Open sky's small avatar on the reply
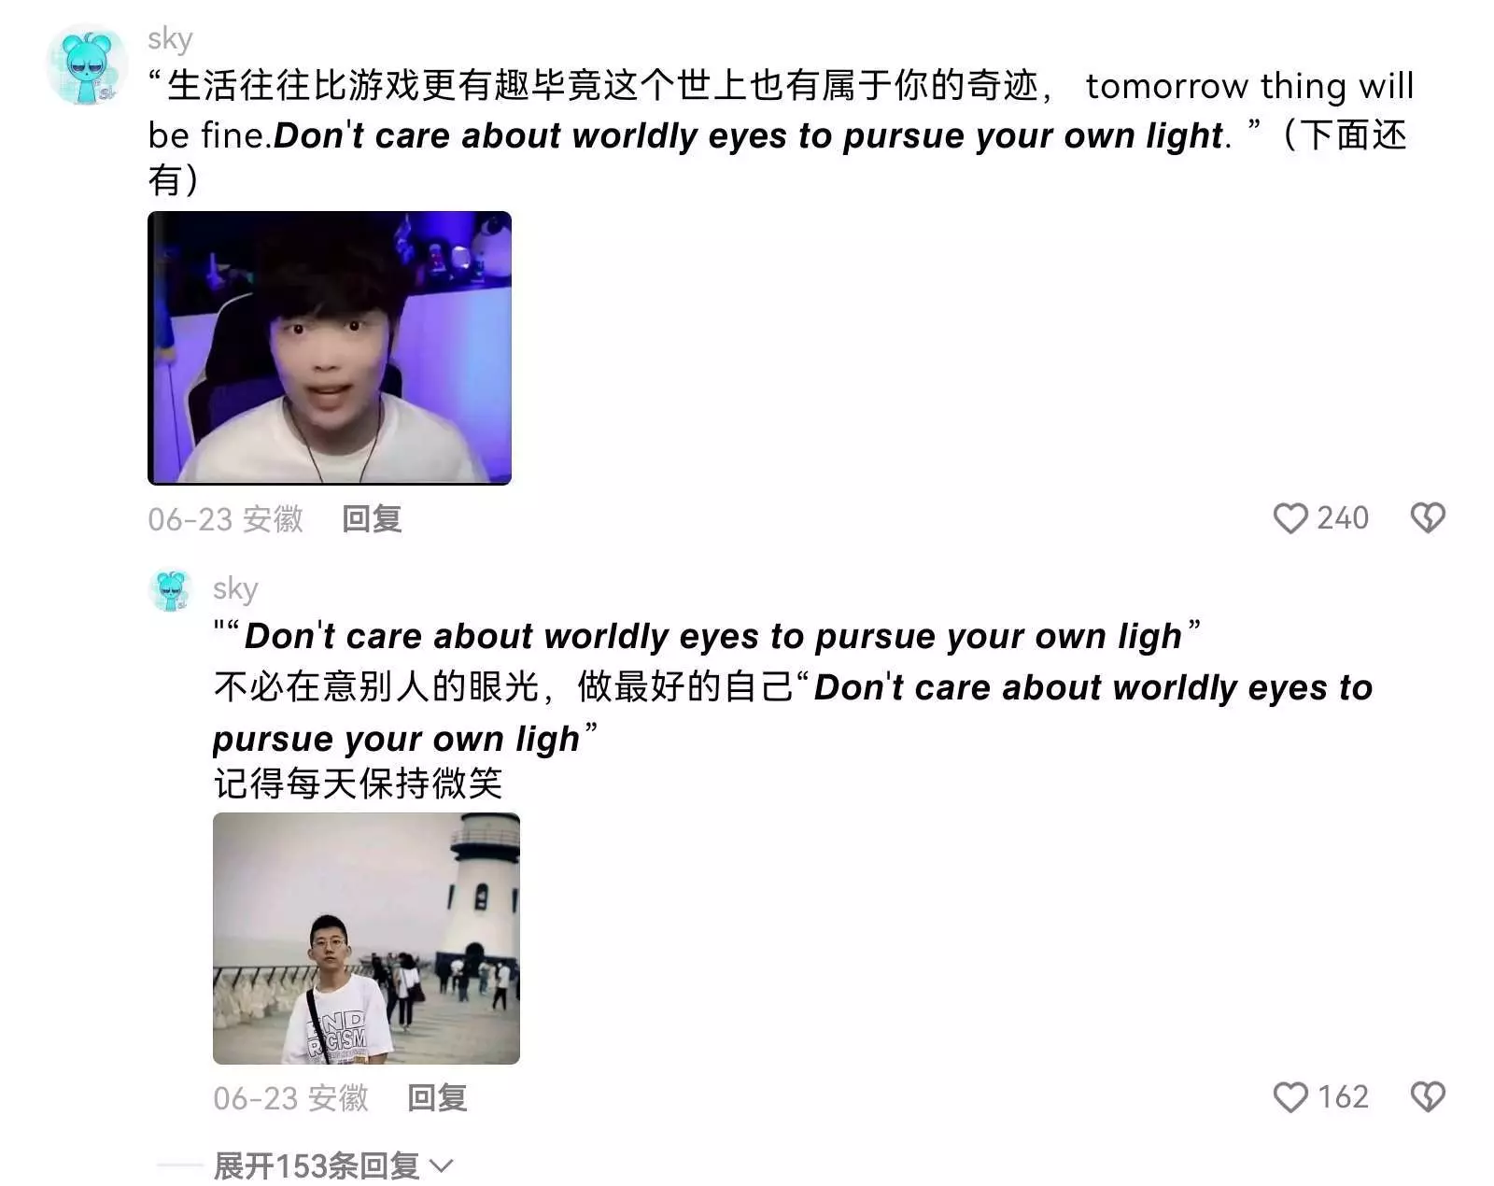The width and height of the screenshot is (1494, 1186). tap(171, 591)
